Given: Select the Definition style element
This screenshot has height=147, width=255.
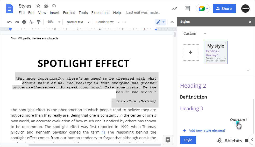Looking at the screenshot, I should 194,97.
